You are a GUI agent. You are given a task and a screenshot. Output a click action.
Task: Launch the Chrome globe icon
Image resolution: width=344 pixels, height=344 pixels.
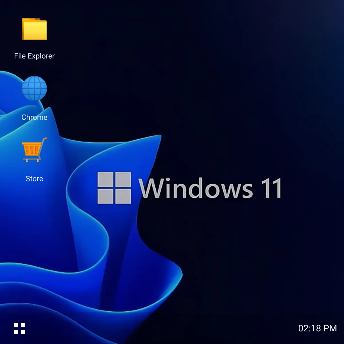[34, 88]
